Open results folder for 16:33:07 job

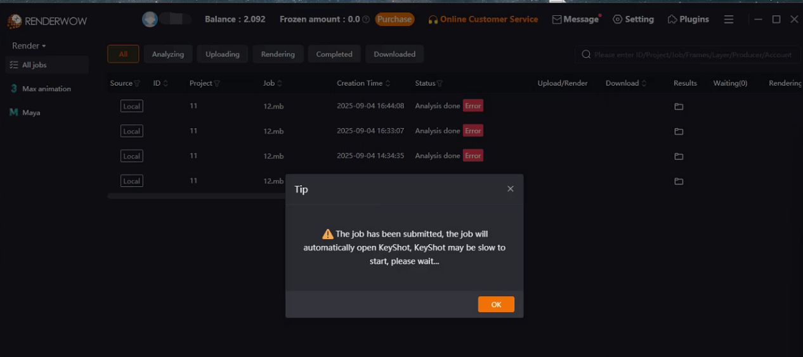[679, 131]
